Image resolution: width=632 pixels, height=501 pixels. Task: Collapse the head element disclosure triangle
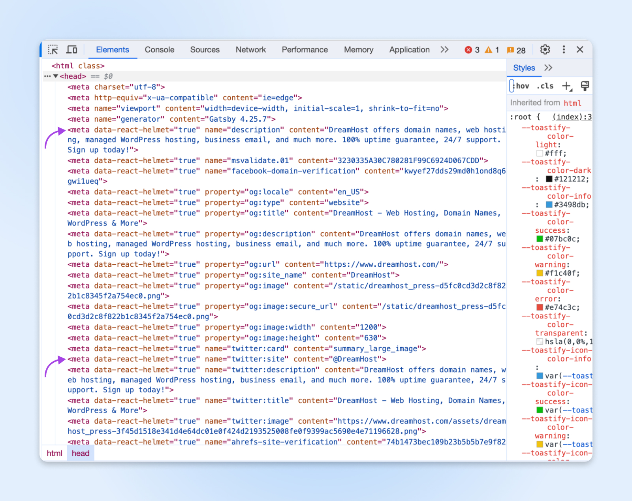tap(56, 76)
